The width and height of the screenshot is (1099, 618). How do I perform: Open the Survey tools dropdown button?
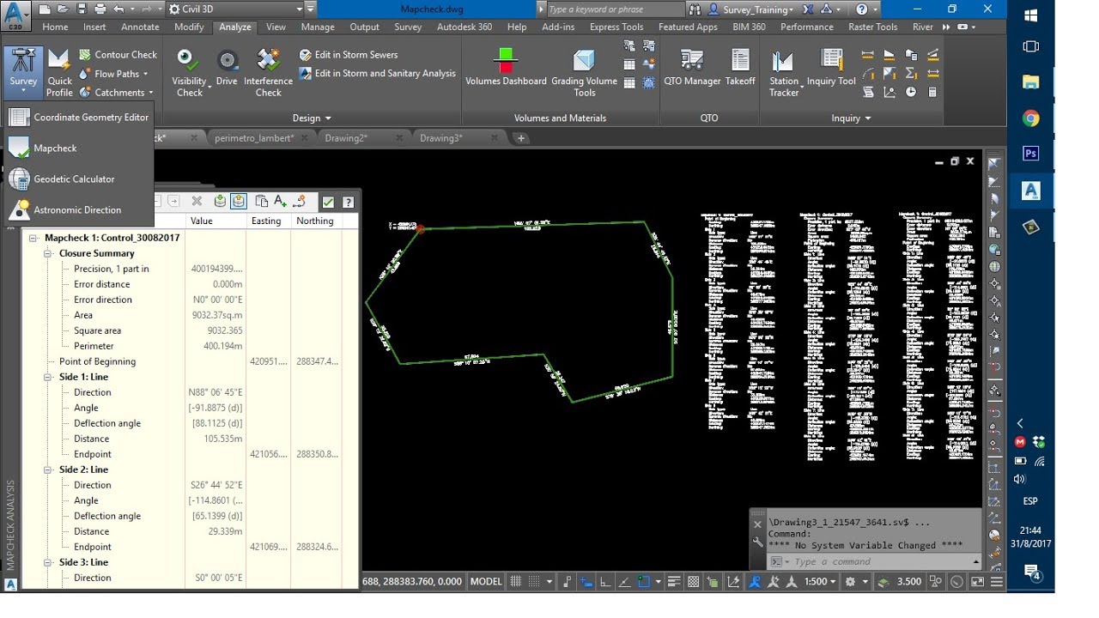(23, 71)
